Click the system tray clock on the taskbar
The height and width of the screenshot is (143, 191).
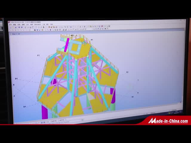pos(178,112)
